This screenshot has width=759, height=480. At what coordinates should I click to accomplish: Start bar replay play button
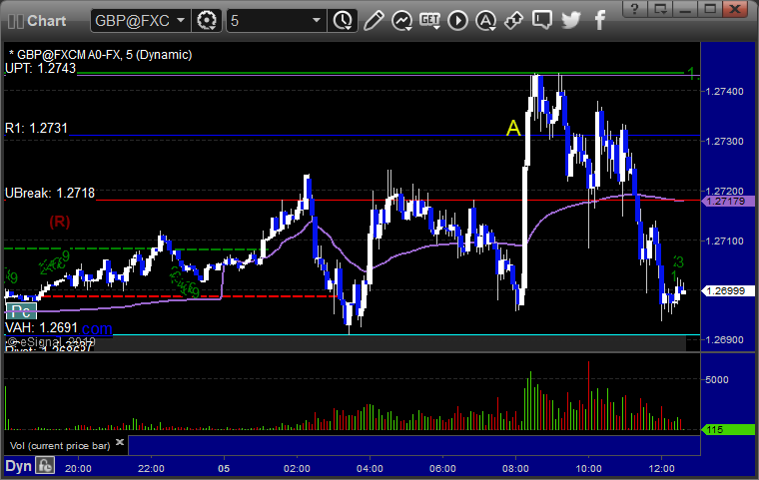(457, 21)
